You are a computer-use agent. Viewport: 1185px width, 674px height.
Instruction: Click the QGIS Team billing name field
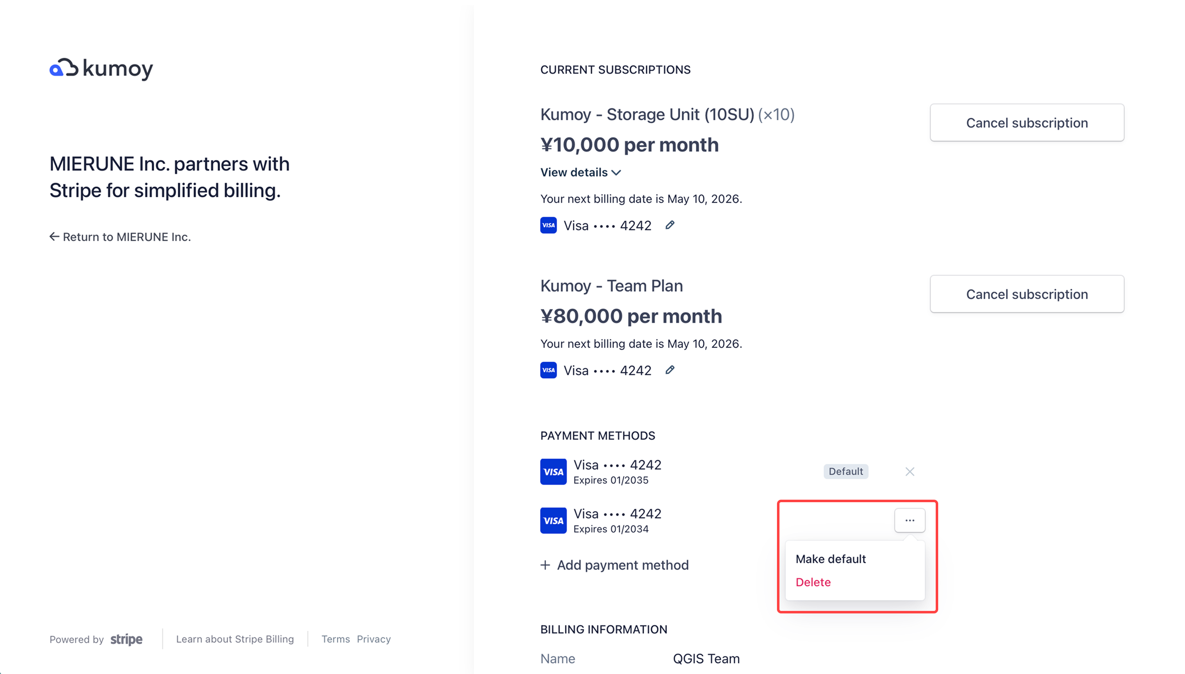[706, 658]
